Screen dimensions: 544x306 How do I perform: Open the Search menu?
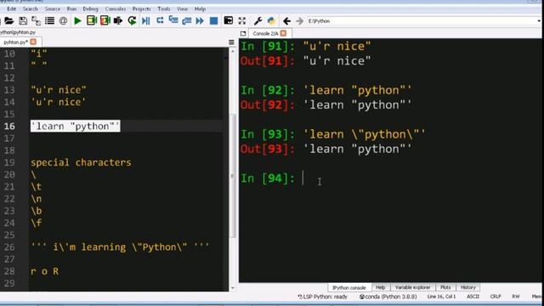[31, 8]
